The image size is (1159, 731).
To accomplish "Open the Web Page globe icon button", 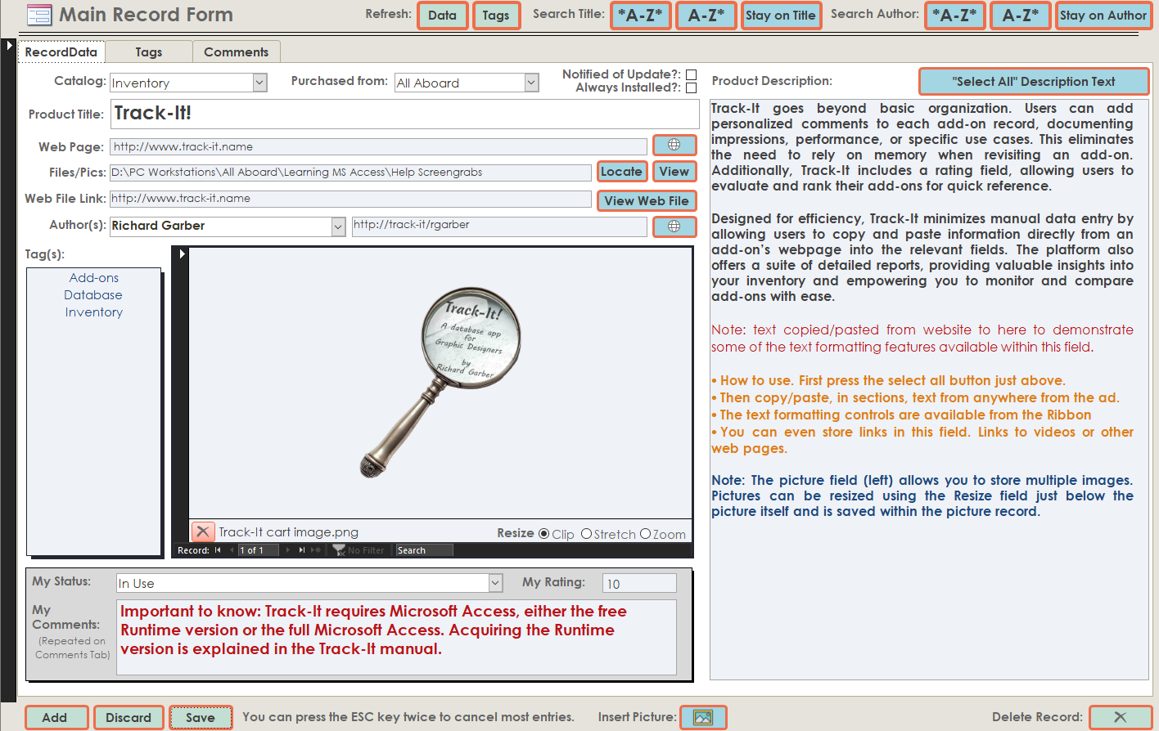I will (674, 145).
